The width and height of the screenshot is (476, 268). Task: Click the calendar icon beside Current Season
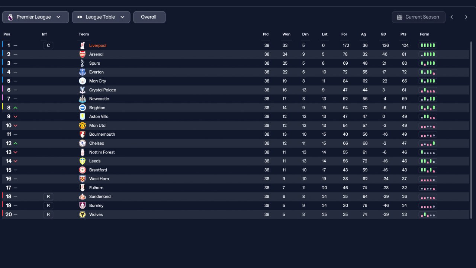400,17
